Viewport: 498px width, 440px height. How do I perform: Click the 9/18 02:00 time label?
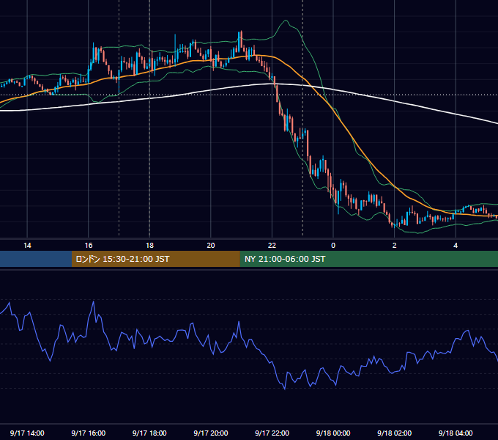click(395, 433)
